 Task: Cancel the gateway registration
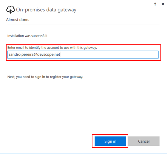point(144,141)
